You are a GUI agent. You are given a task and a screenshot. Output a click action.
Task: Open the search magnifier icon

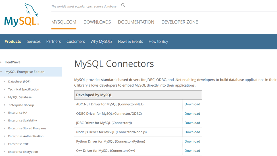[123, 5]
